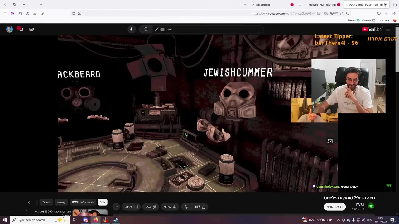View site security lock info

tap(342, 13)
